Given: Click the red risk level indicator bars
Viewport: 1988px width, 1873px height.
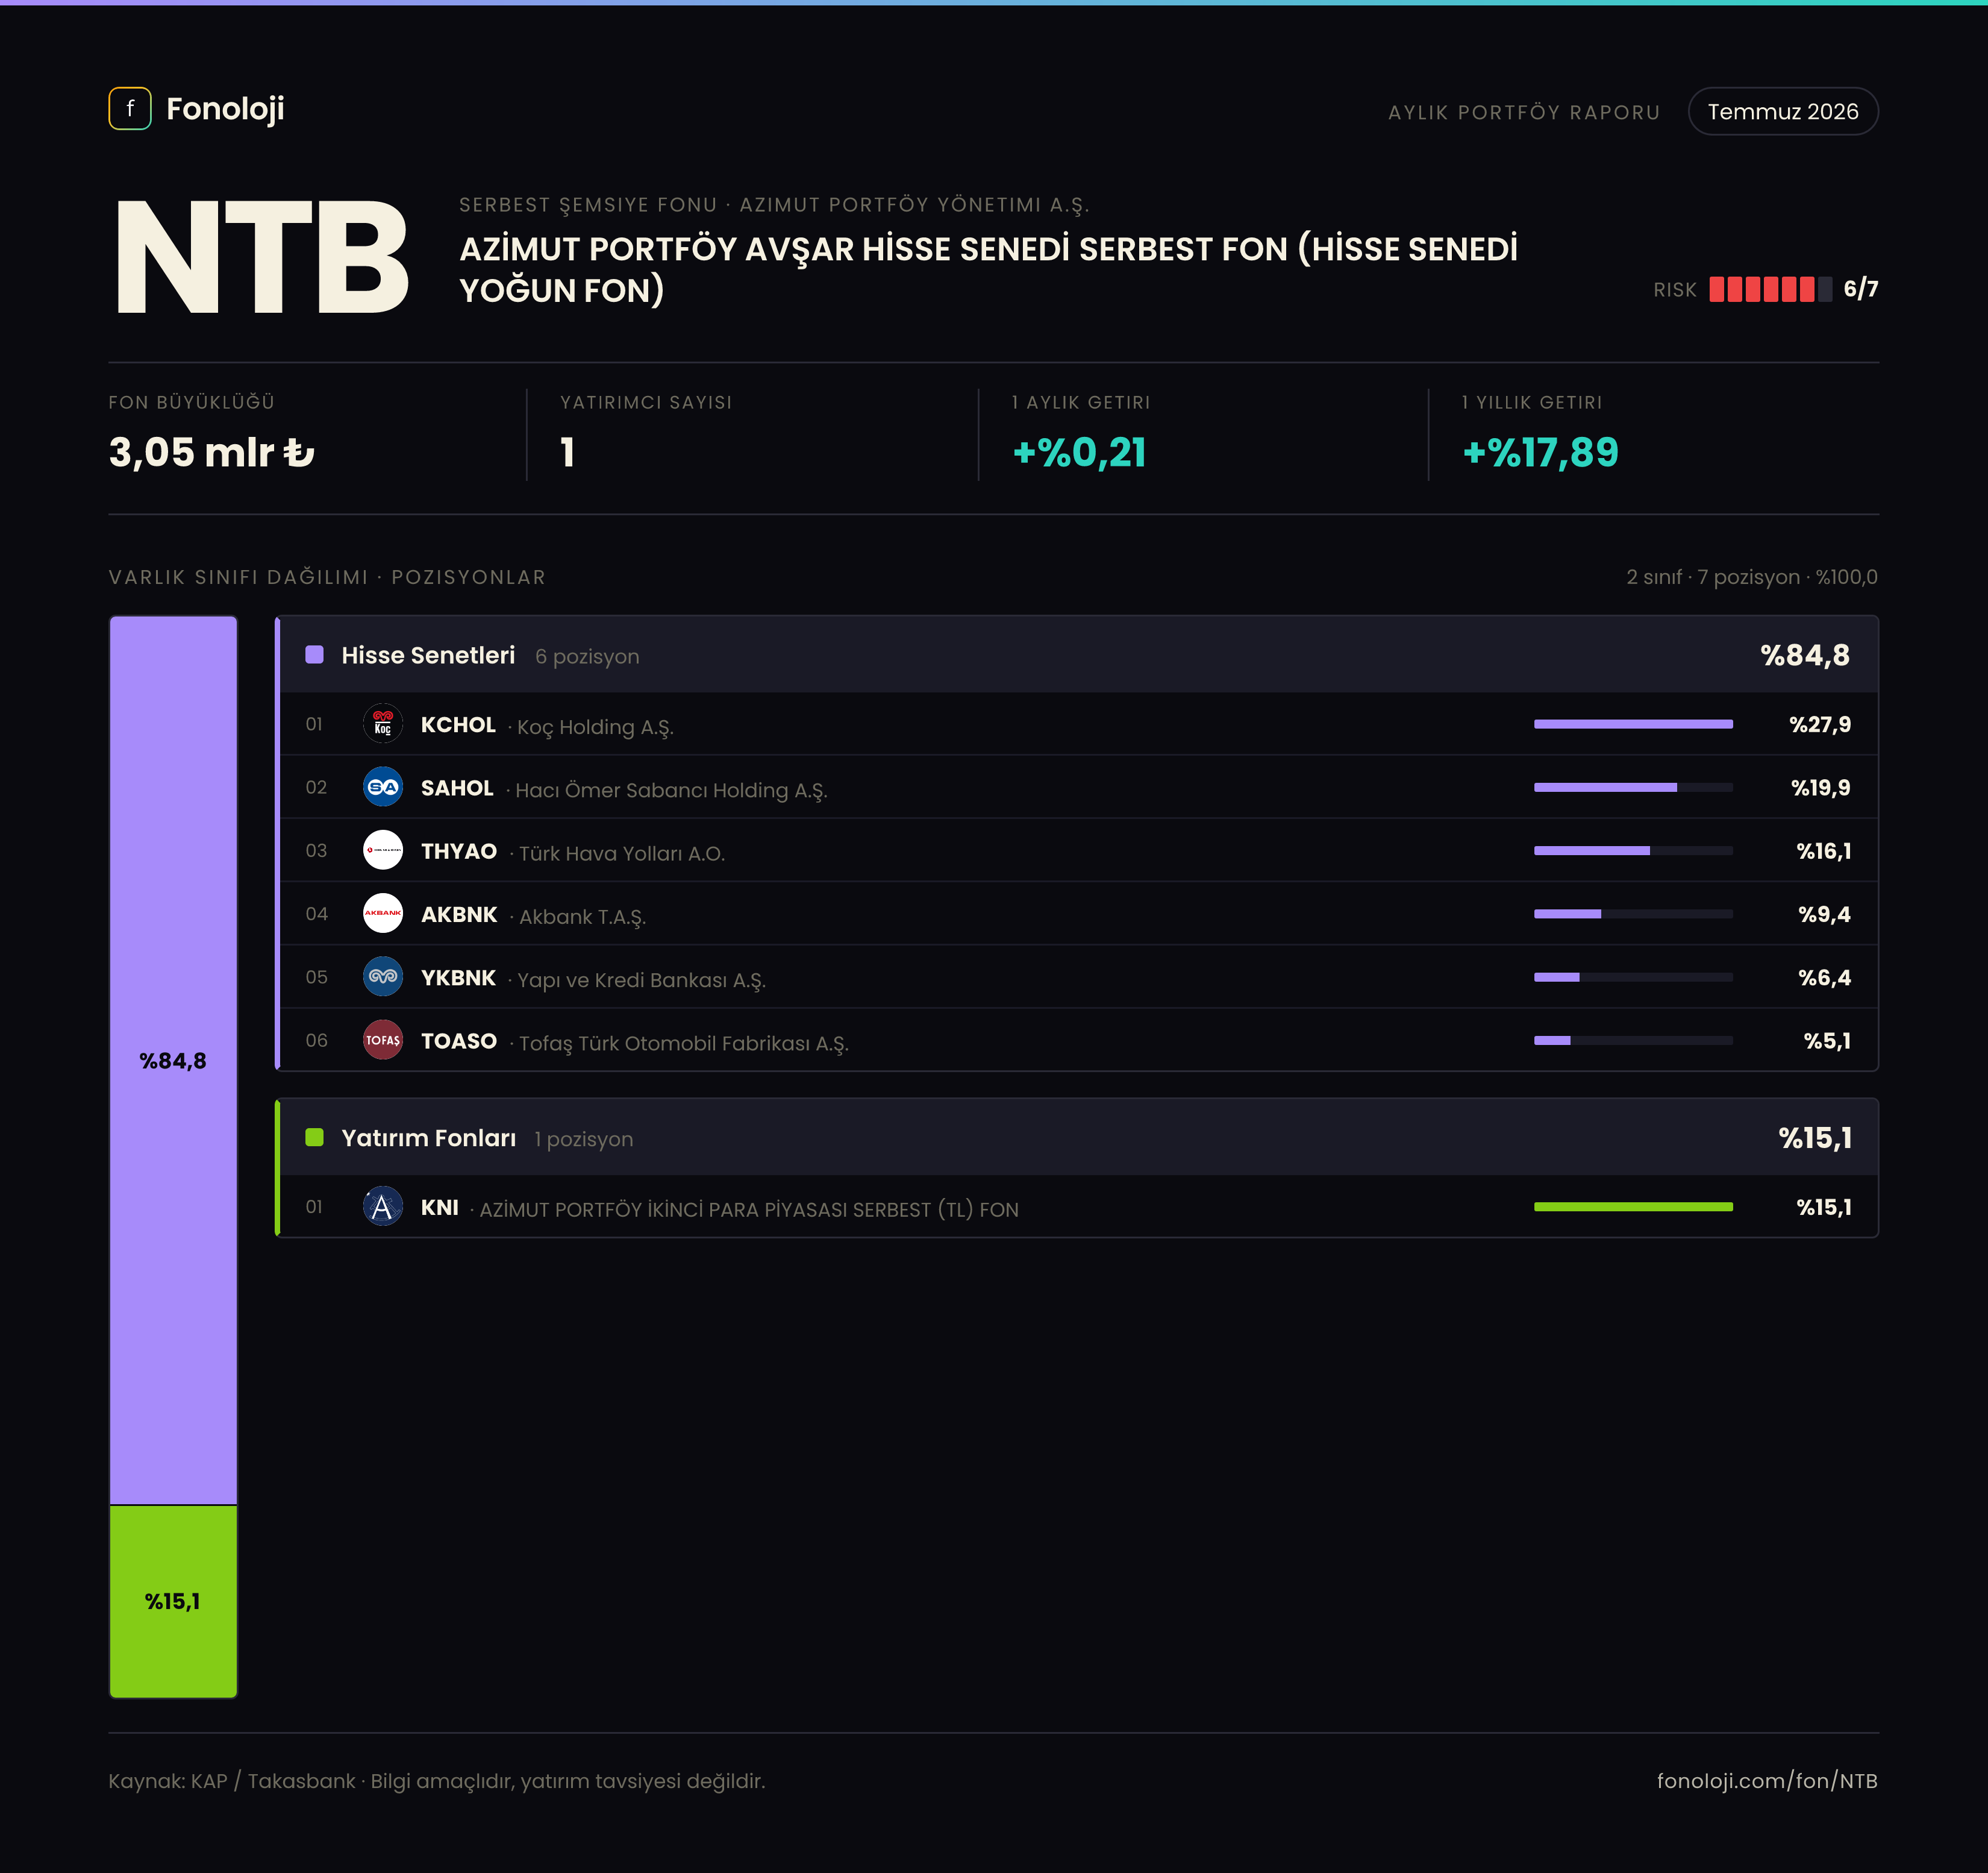Looking at the screenshot, I should point(1770,289).
